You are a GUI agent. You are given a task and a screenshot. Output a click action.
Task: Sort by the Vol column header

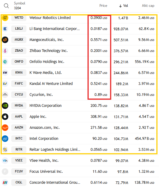123,6
